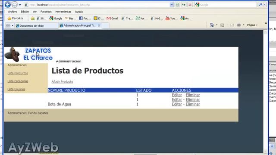The image size is (276, 155).
Task: Open the Home button dropdown arrow
Action: [216, 25]
